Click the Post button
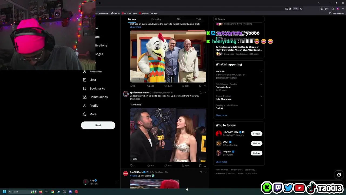 tap(98, 125)
